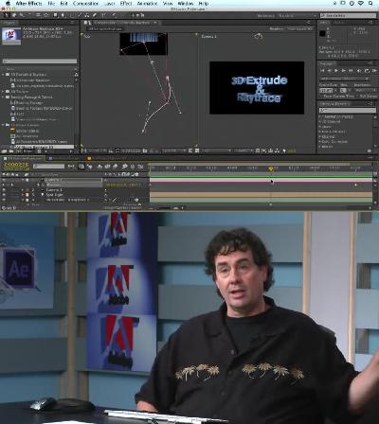The image size is (379, 424).
Task: Open the Effect menu
Action: pos(126,4)
